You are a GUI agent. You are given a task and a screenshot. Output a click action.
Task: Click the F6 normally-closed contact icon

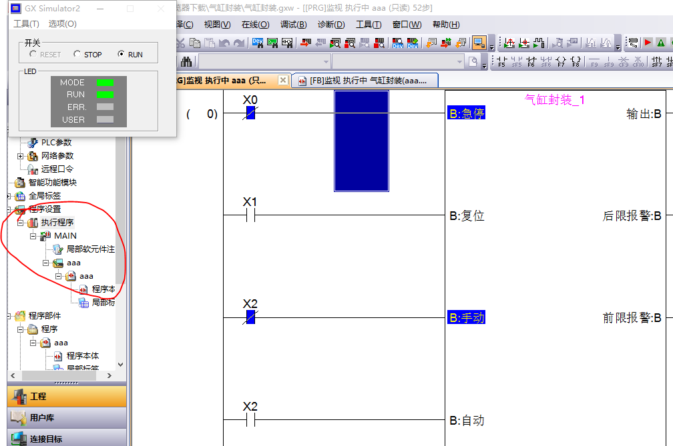click(x=531, y=62)
